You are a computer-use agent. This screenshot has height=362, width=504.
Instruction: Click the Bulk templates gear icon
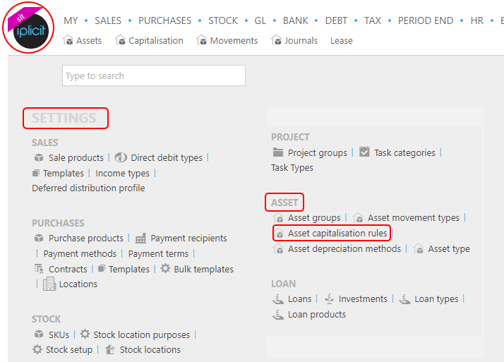pyautogui.click(x=165, y=269)
